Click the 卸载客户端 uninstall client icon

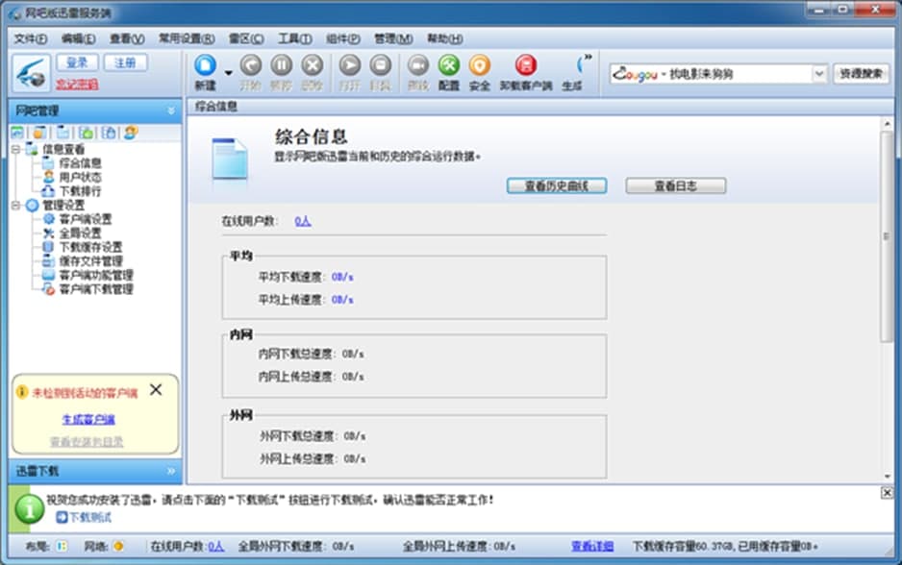pos(525,65)
